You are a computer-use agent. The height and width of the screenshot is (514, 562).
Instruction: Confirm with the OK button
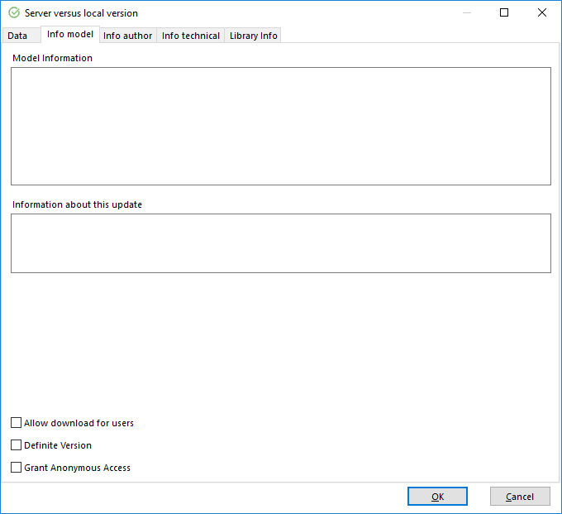point(437,497)
